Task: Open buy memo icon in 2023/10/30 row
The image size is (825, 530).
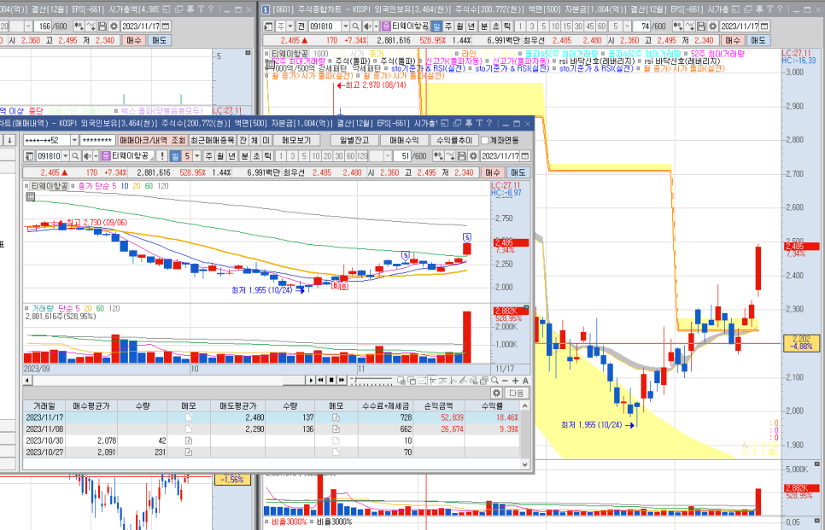Action: tap(189, 440)
